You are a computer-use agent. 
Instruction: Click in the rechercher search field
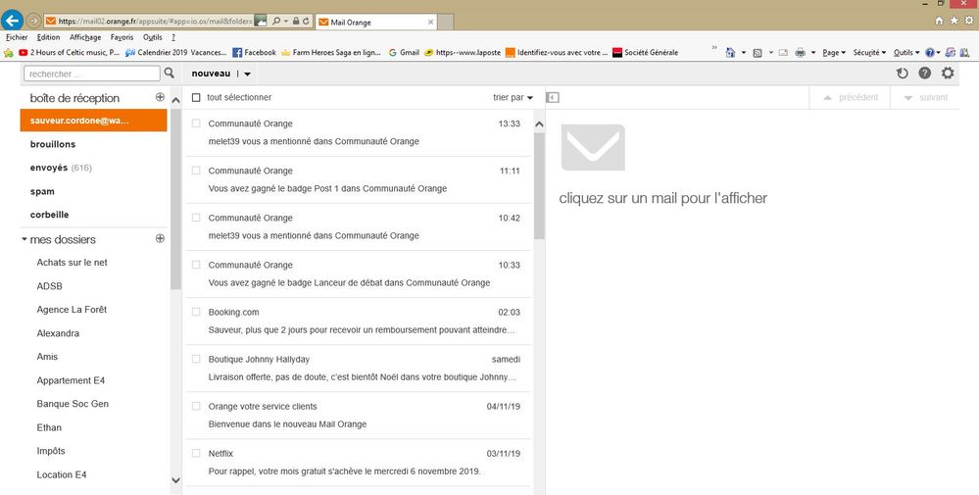click(x=92, y=74)
